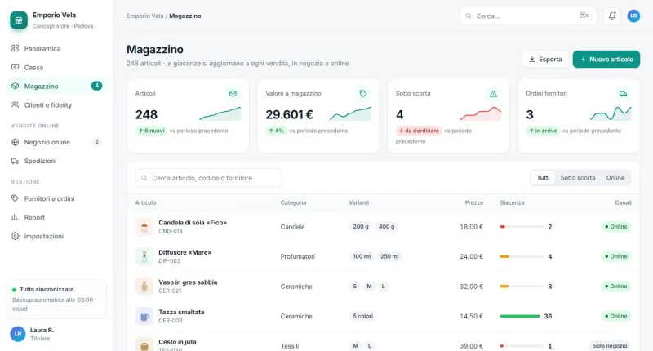Open Report in the sidebar
The height and width of the screenshot is (351, 653).
pyautogui.click(x=56, y=217)
